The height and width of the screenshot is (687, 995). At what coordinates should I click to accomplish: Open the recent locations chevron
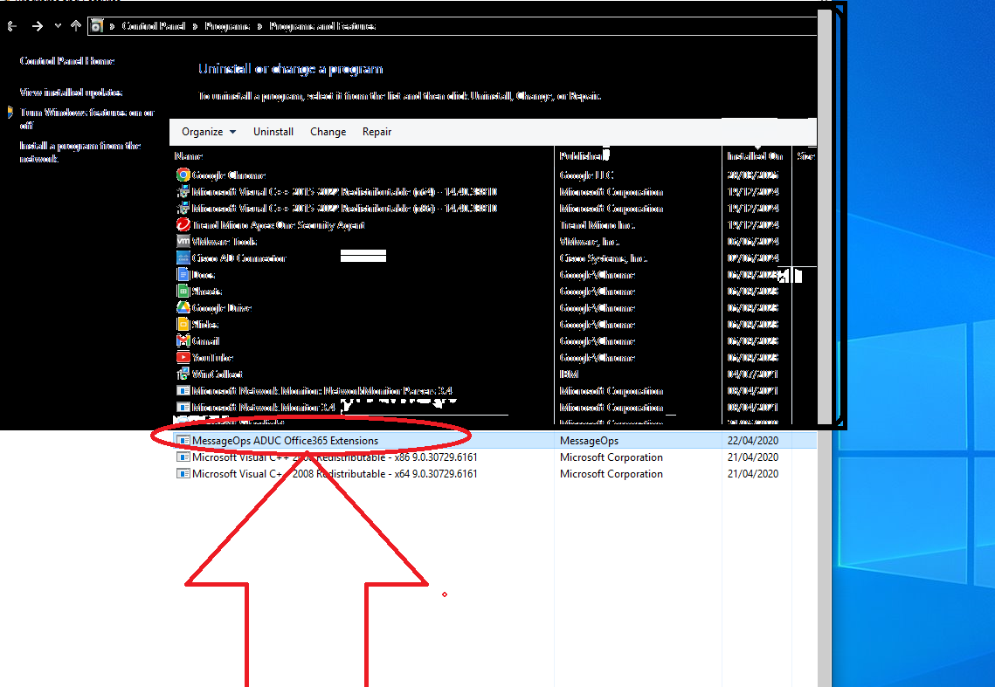point(58,26)
